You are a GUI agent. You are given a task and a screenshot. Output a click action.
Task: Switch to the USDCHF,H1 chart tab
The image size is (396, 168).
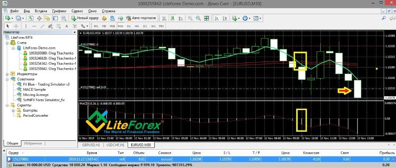click(115, 145)
